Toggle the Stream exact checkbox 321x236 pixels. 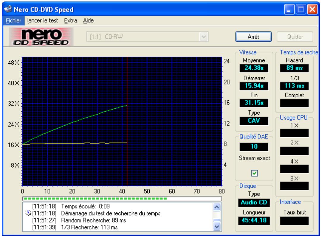point(254,173)
